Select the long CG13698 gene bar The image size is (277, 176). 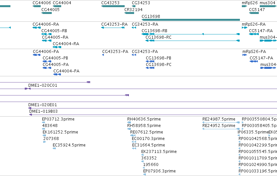click(x=191, y=20)
